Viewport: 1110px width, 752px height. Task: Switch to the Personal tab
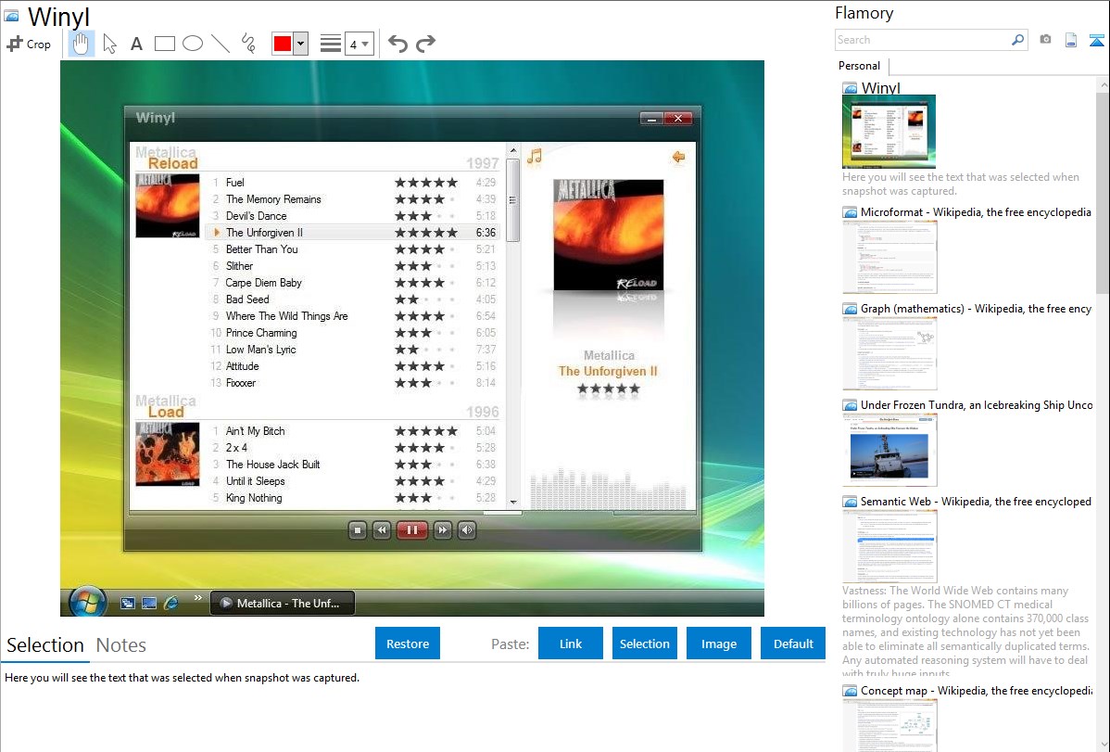tap(860, 66)
